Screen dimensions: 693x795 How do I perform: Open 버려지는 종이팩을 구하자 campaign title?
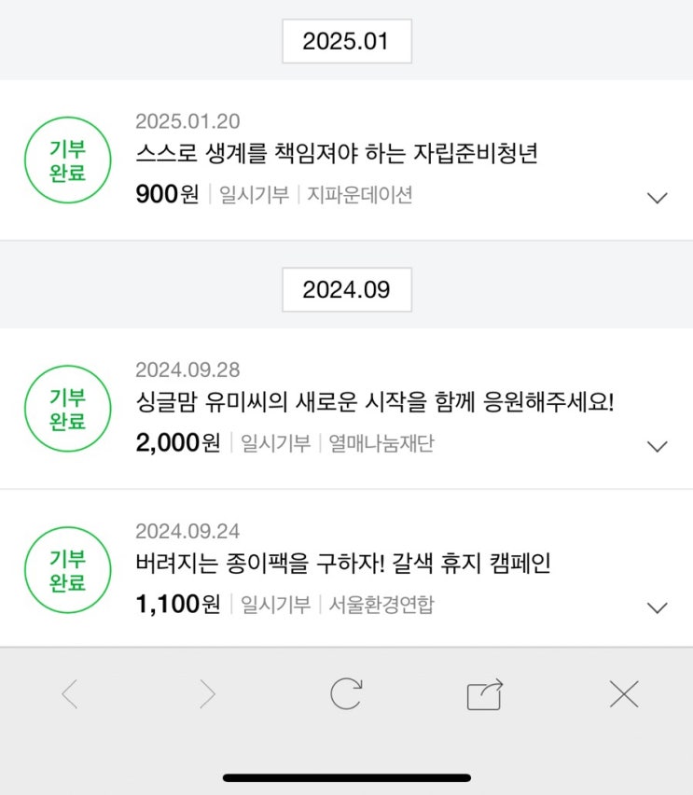[x=342, y=564]
